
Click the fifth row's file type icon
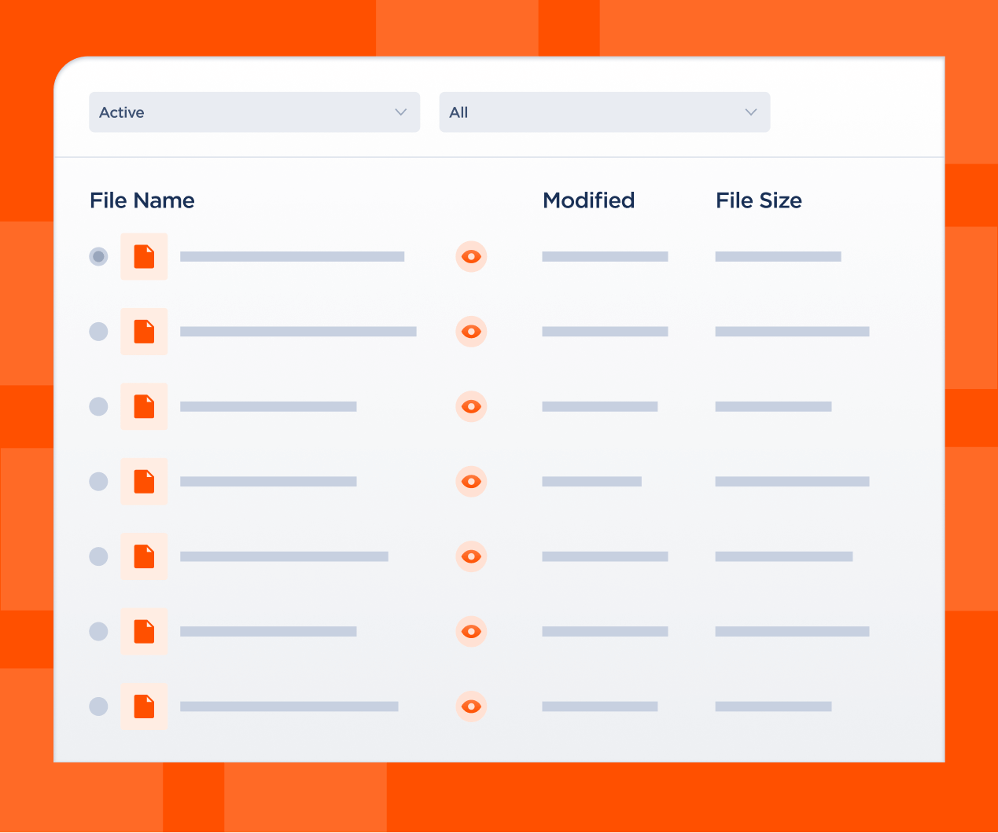(x=144, y=556)
